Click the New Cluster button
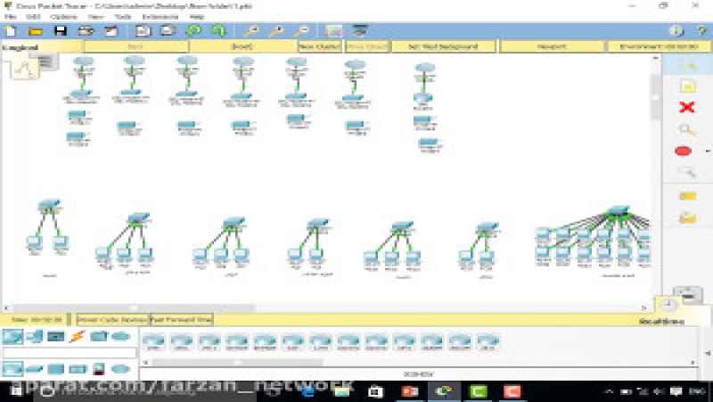 click(x=318, y=46)
